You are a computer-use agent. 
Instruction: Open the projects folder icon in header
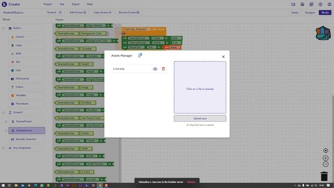pyautogui.click(x=293, y=4)
